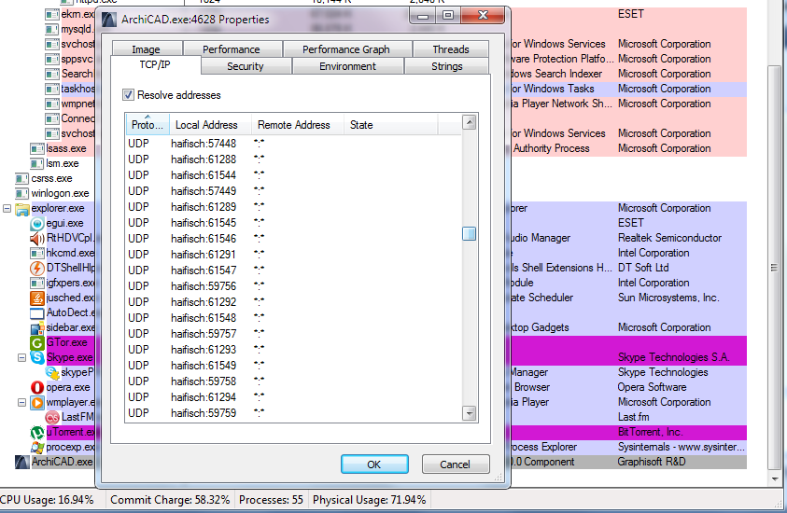Screen dimensions: 787x513
Task: Select the haifisch:57448 UDP row
Action: pyautogui.click(x=294, y=144)
